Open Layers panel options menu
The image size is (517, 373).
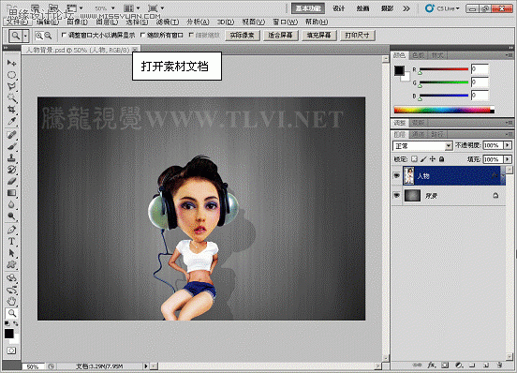pyautogui.click(x=510, y=134)
